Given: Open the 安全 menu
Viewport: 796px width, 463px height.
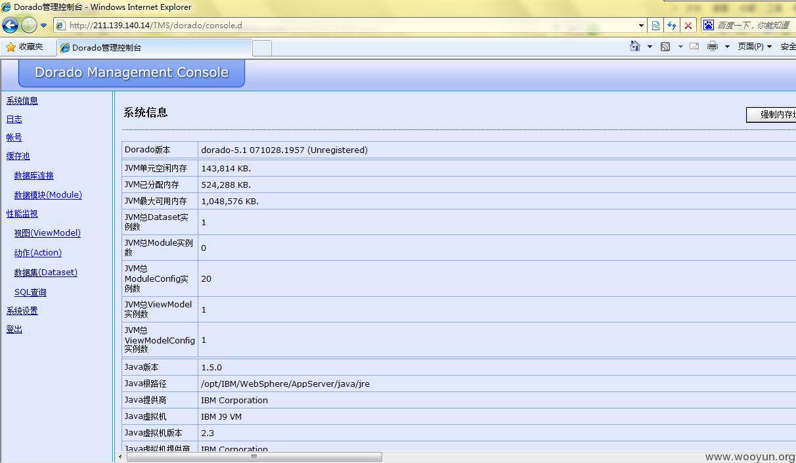Looking at the screenshot, I should pos(787,47).
